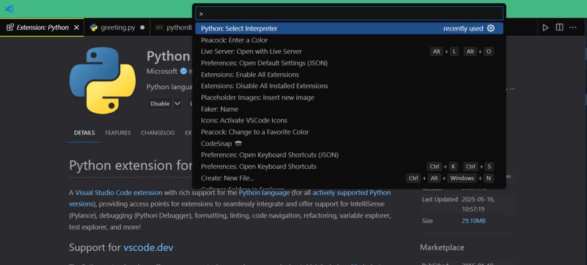Click the Split Editor icon
The image size is (587, 265).
coord(559,27)
